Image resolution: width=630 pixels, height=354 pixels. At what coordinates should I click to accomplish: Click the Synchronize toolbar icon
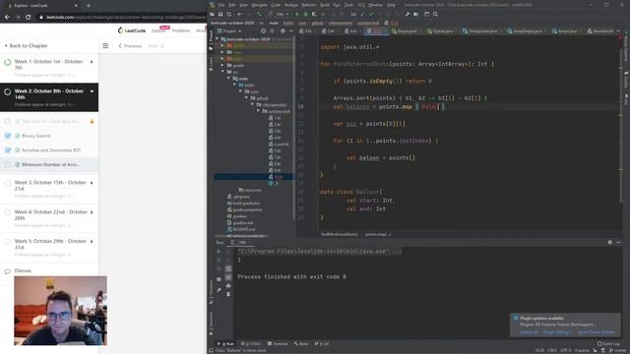point(229,14)
